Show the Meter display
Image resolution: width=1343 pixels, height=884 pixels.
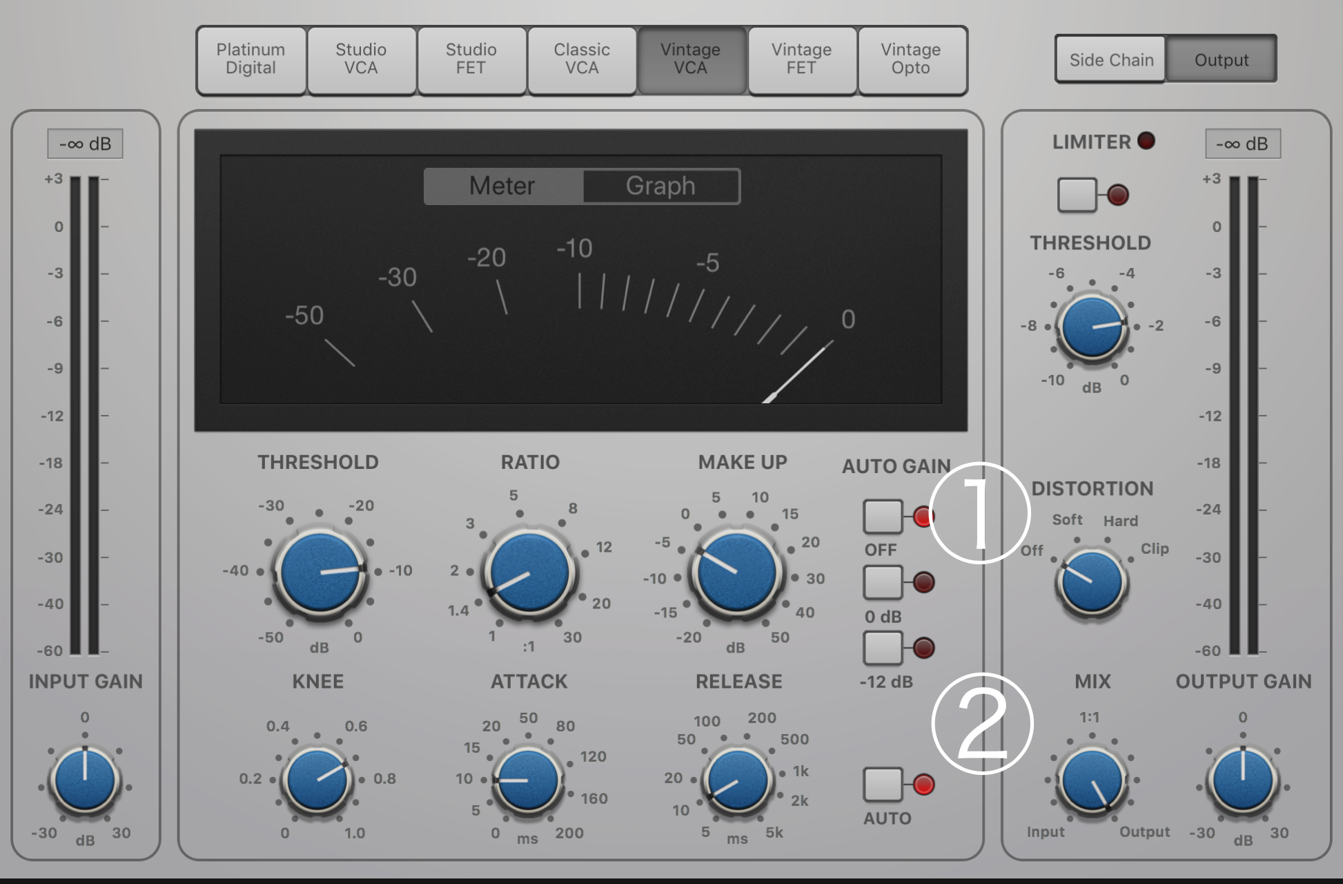pyautogui.click(x=503, y=186)
